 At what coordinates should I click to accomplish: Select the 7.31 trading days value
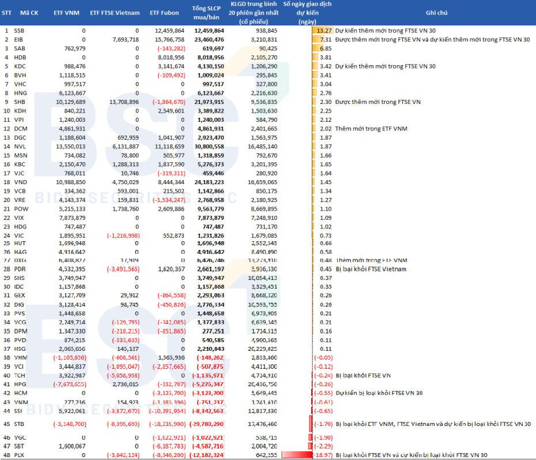(x=326, y=40)
